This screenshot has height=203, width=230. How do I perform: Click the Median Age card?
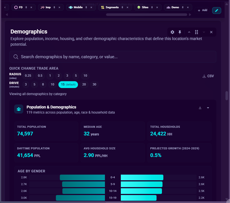click(x=113, y=131)
